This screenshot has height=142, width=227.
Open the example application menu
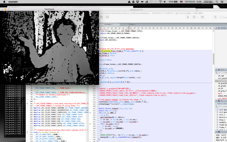(x=13, y=2)
